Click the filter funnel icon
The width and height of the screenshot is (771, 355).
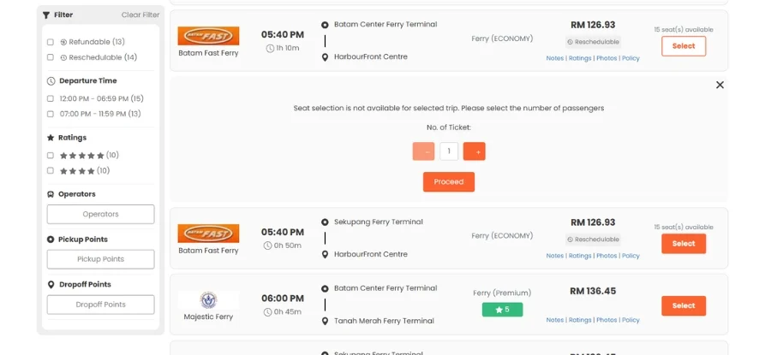46,15
